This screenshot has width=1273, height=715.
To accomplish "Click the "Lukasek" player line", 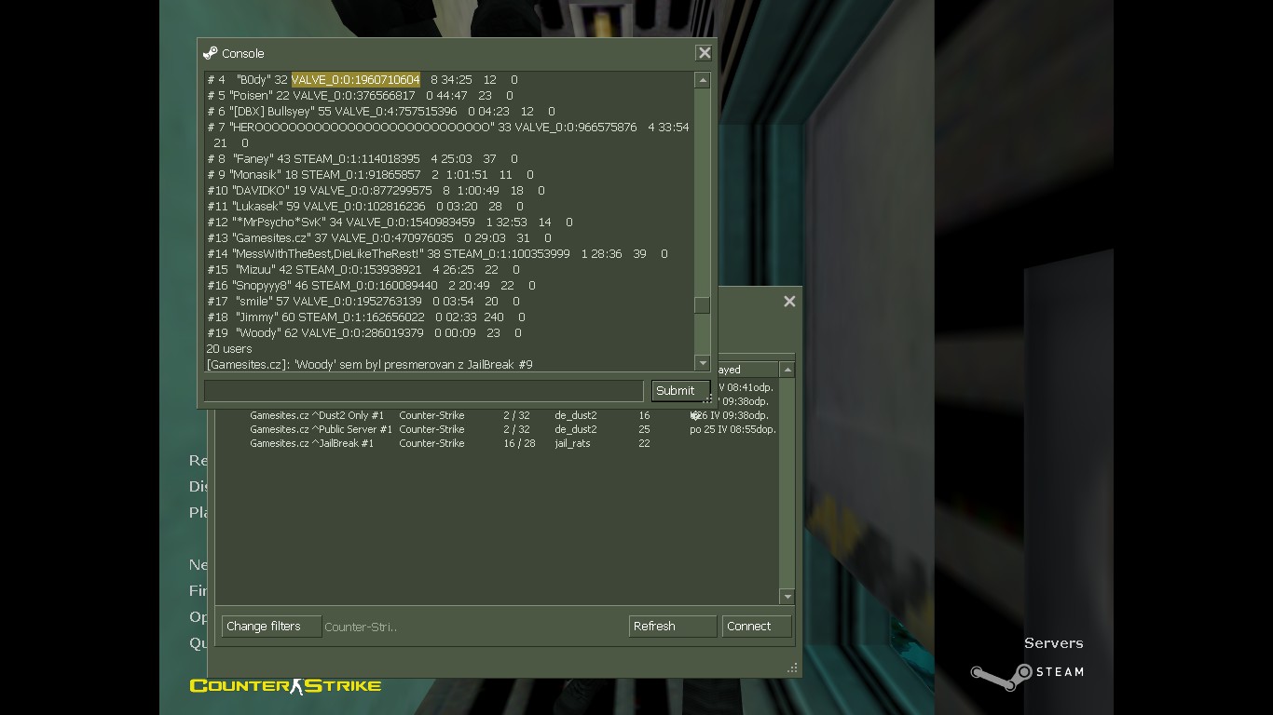I will 365,207.
